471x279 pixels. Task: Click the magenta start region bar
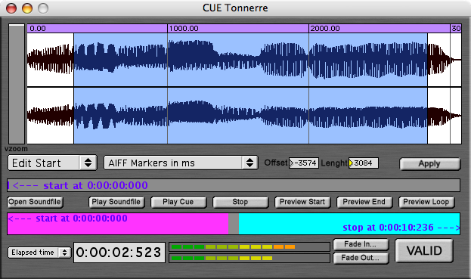tap(118, 224)
